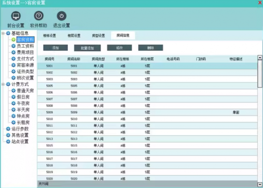
Task: Select room name cell 5015
Action: tap(74, 146)
